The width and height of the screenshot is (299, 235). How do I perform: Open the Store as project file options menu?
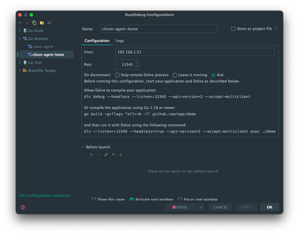(276, 29)
